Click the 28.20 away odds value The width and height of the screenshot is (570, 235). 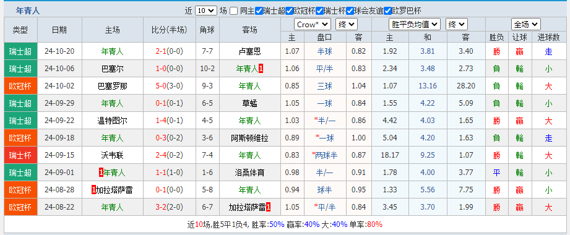[465, 86]
